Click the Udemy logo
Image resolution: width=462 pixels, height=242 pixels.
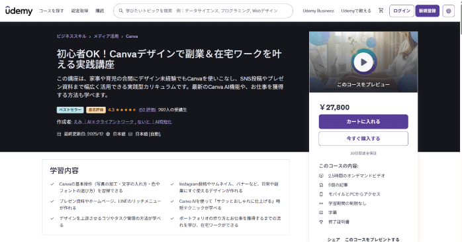click(x=19, y=11)
